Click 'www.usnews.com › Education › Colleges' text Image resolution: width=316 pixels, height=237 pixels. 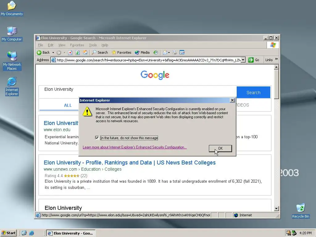83,169
